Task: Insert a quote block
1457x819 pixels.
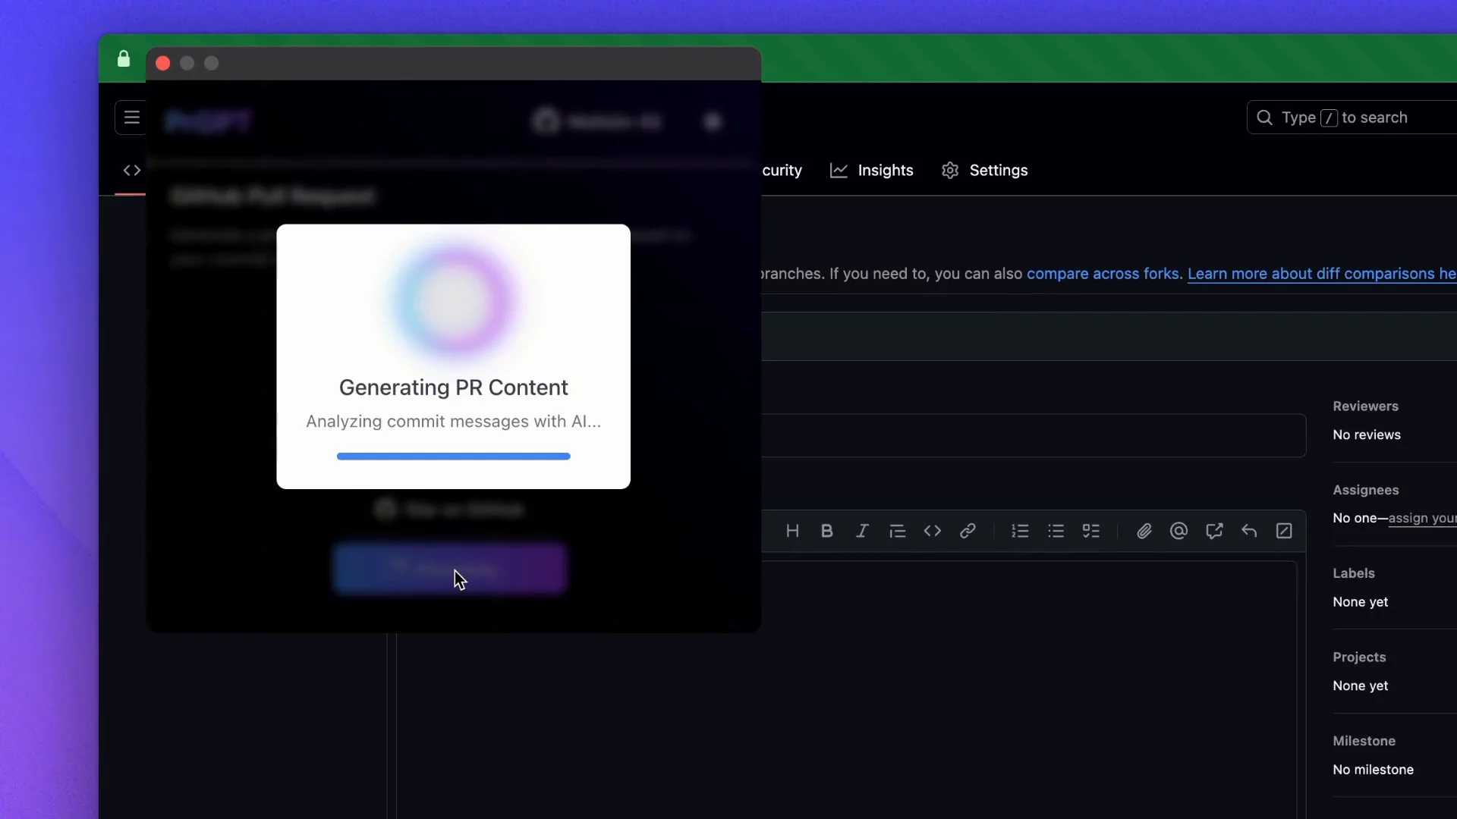Action: [898, 531]
